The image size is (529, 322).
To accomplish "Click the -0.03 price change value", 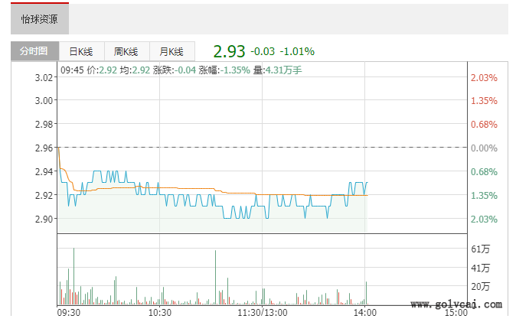I will [263, 51].
